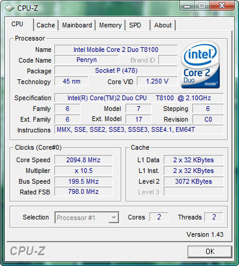
Task: Click the CPU-Z chip icon in title bar
Action: 10,8
